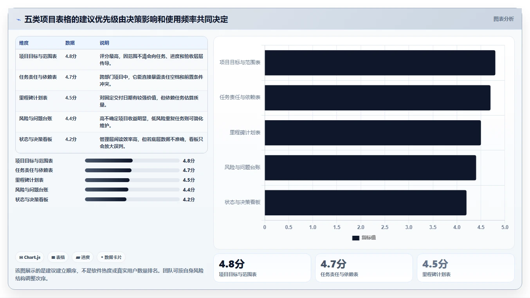Click the 状态与决策看板 label in the progress list
Screen dimensions: 530x298
[32, 199]
